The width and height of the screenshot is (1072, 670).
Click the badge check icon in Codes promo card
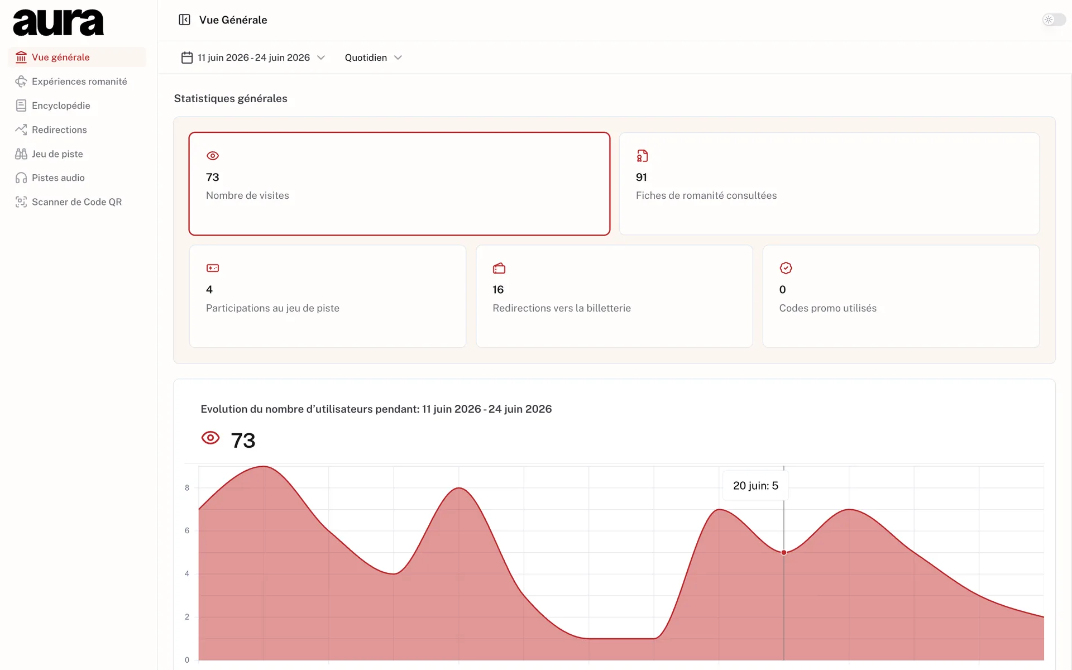[x=786, y=268]
